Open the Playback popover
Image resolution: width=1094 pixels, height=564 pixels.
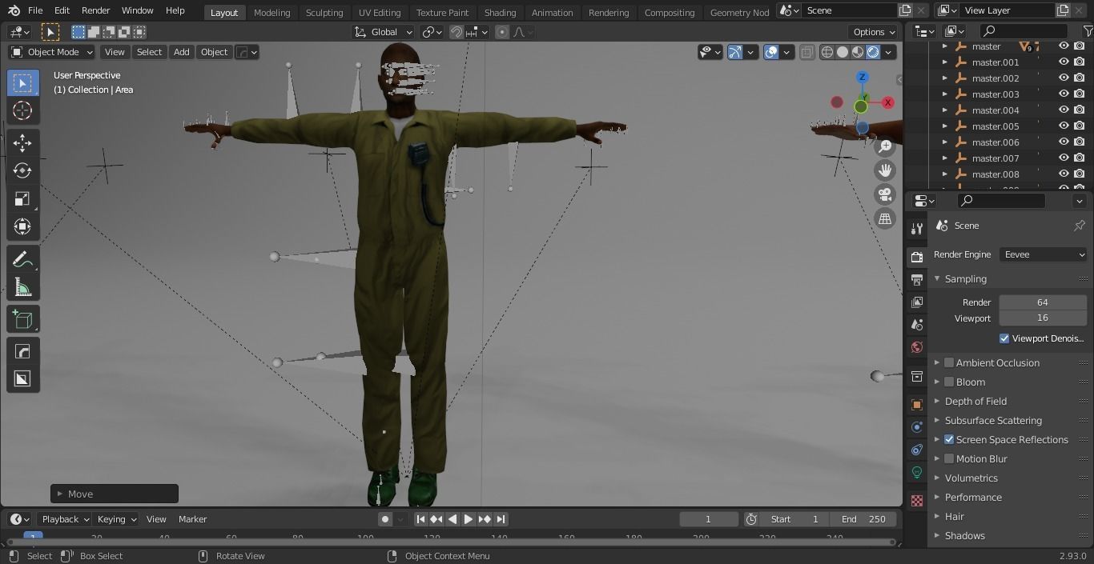click(65, 519)
